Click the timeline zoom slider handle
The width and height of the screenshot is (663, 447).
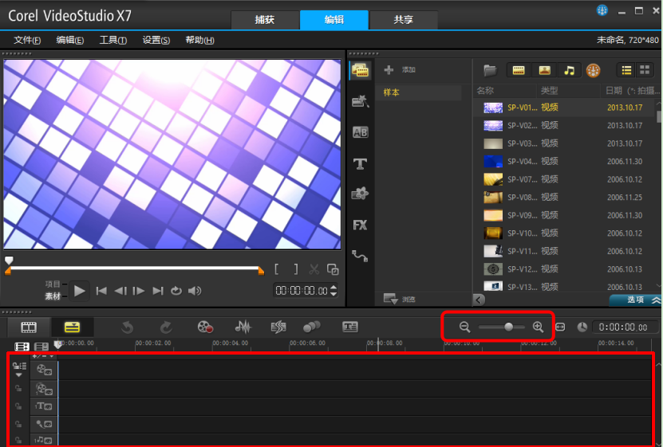pyautogui.click(x=509, y=327)
